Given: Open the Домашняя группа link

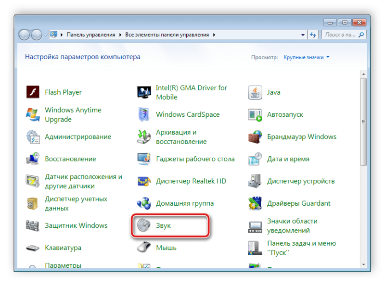Looking at the screenshot, I should point(185,204).
